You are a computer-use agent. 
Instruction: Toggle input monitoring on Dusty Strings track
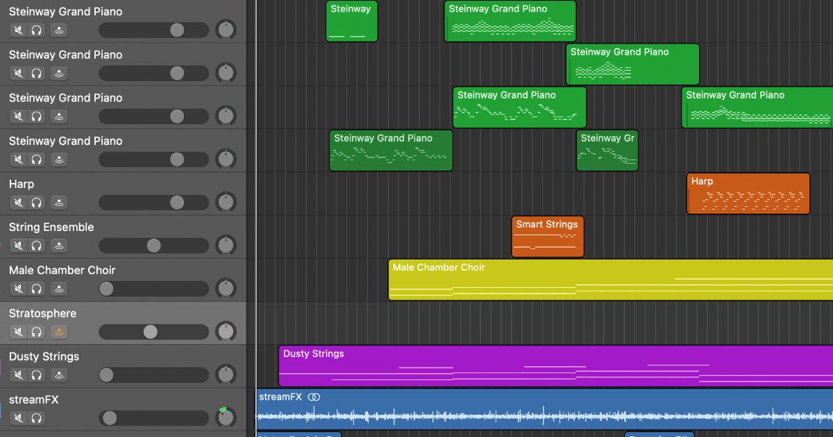(x=59, y=375)
